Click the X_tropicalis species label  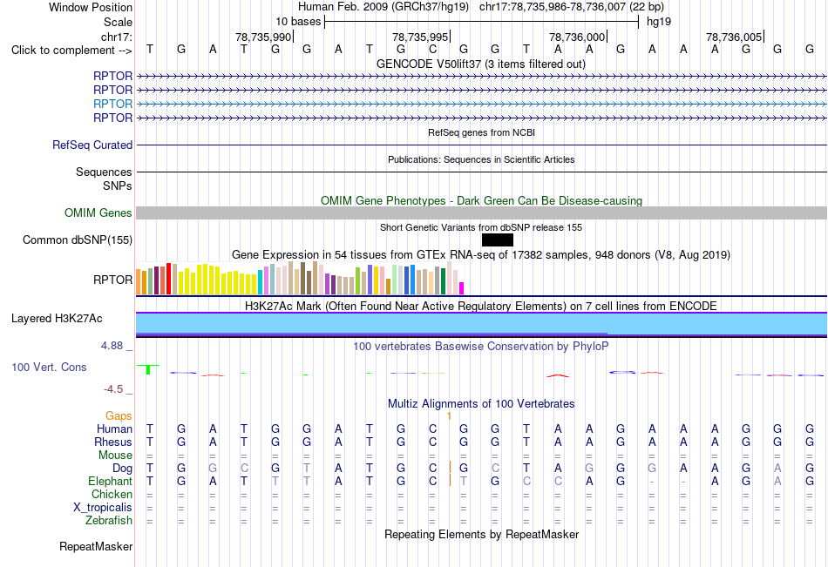(103, 508)
